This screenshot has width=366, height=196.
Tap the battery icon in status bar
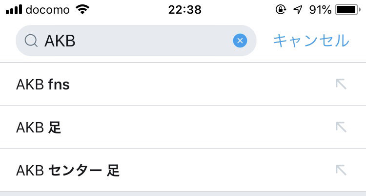point(347,10)
